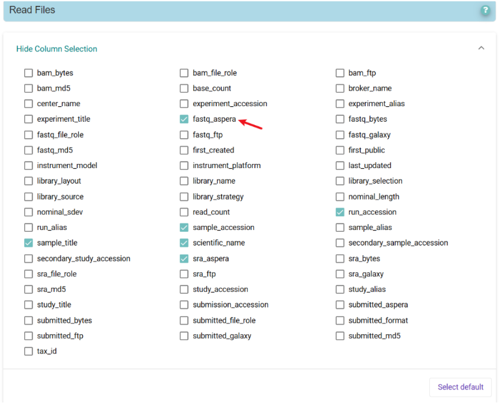The image size is (499, 409).
Task: Uncheck the sra_aspera checkbox
Action: tap(184, 259)
